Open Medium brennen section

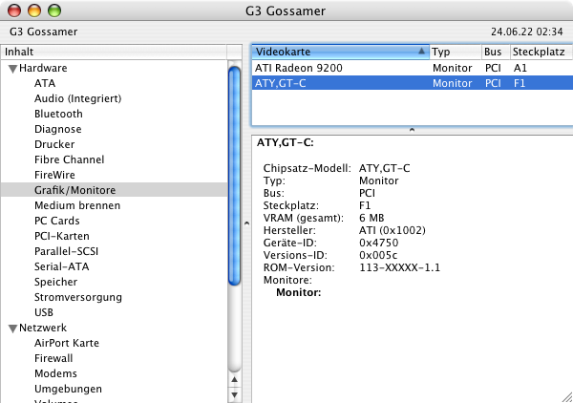coord(77,205)
